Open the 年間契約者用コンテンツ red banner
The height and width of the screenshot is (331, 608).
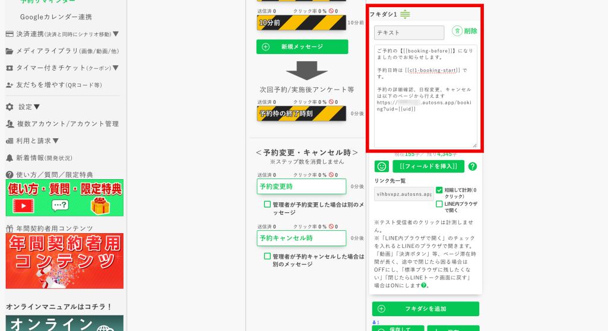[64, 261]
